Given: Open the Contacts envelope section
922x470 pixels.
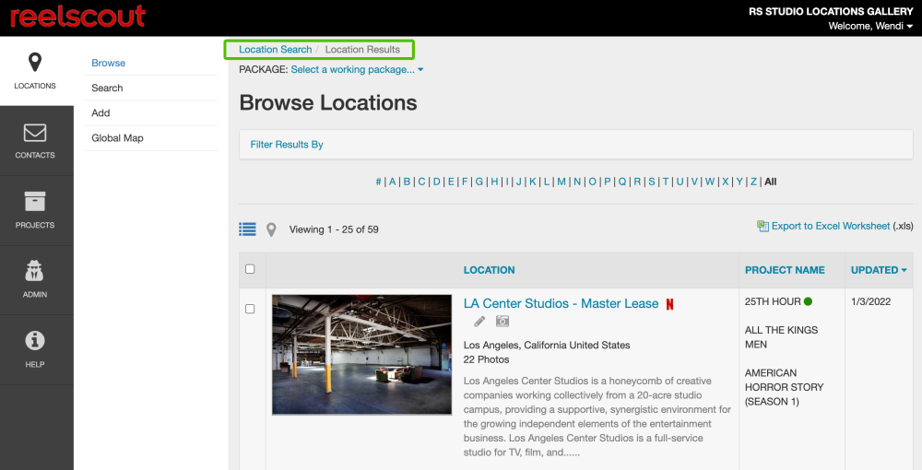Looking at the screenshot, I should [x=35, y=140].
